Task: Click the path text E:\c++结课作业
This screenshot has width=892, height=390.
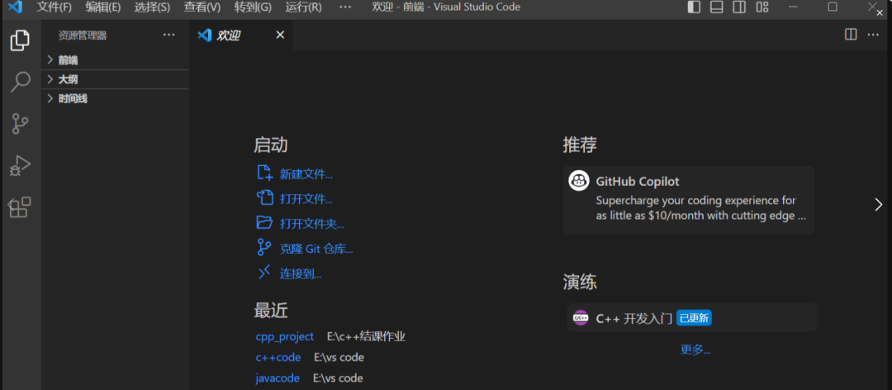Action: pyautogui.click(x=367, y=336)
